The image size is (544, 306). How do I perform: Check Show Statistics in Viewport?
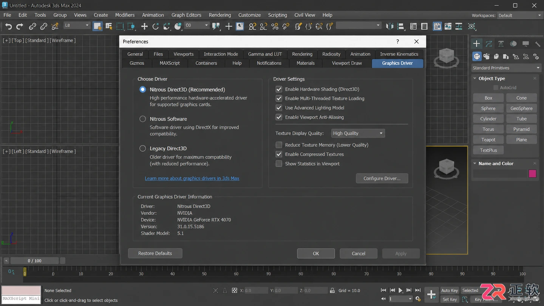coord(279,164)
